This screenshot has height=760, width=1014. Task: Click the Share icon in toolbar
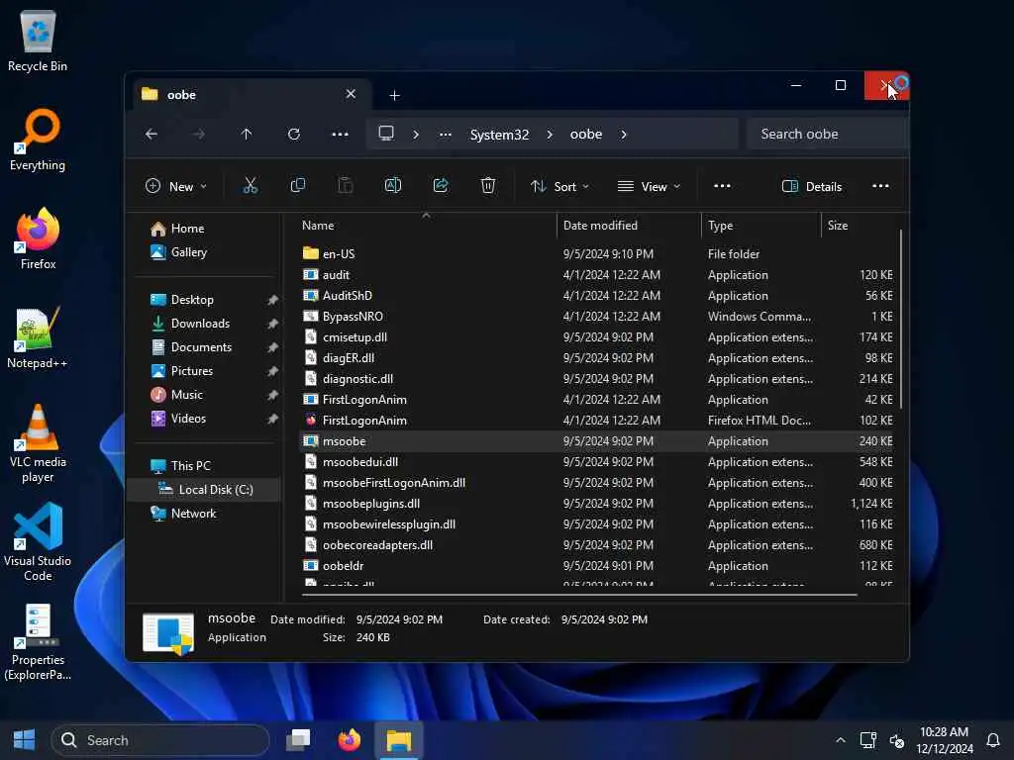pos(441,186)
